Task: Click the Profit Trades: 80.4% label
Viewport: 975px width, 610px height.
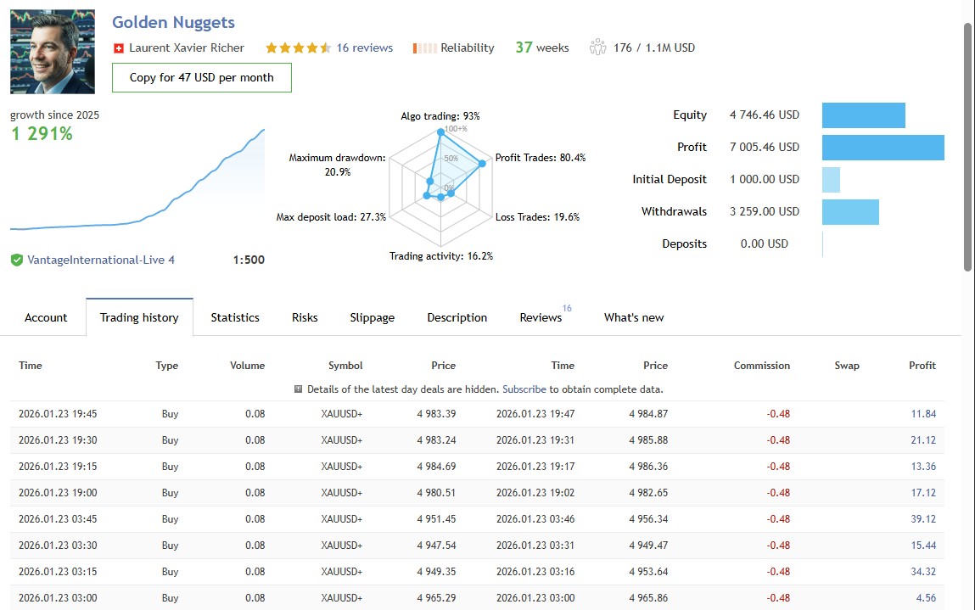Action: pyautogui.click(x=541, y=158)
